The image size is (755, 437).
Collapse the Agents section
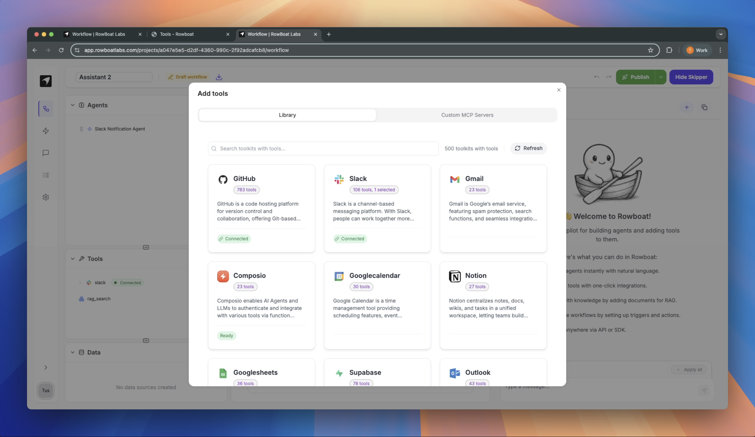[73, 105]
